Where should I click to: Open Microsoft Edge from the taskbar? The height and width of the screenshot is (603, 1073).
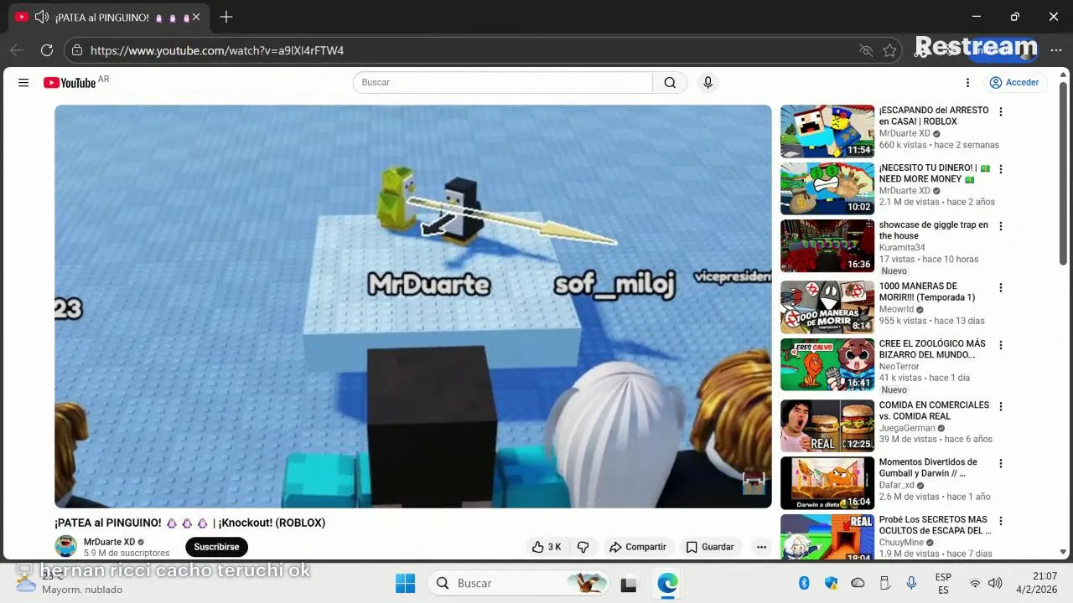click(x=667, y=583)
